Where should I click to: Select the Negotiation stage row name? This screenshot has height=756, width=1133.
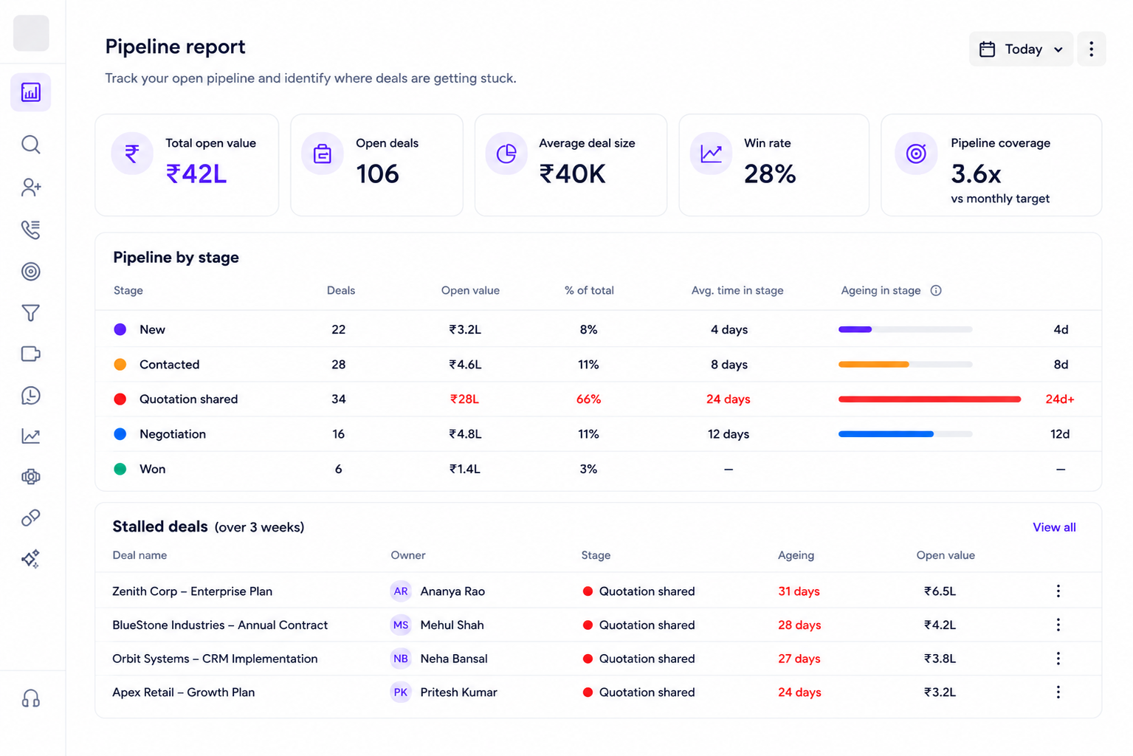pos(173,434)
